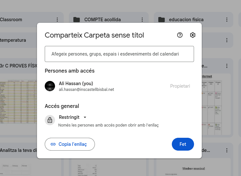Open more options for the Internet document card
Viewport: 241px width, 176px height.
227,66
